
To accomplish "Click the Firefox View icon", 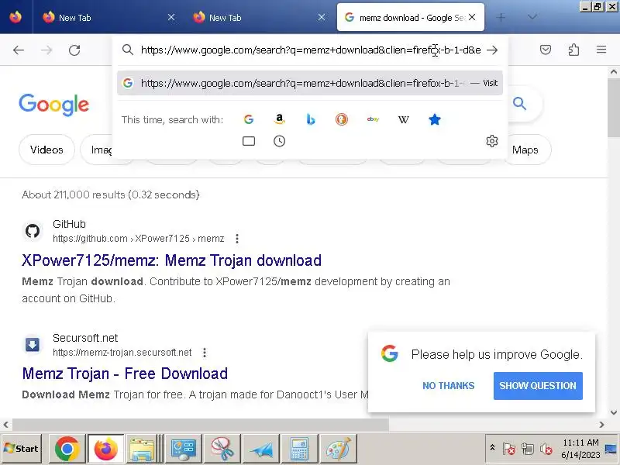I will 15,17.
